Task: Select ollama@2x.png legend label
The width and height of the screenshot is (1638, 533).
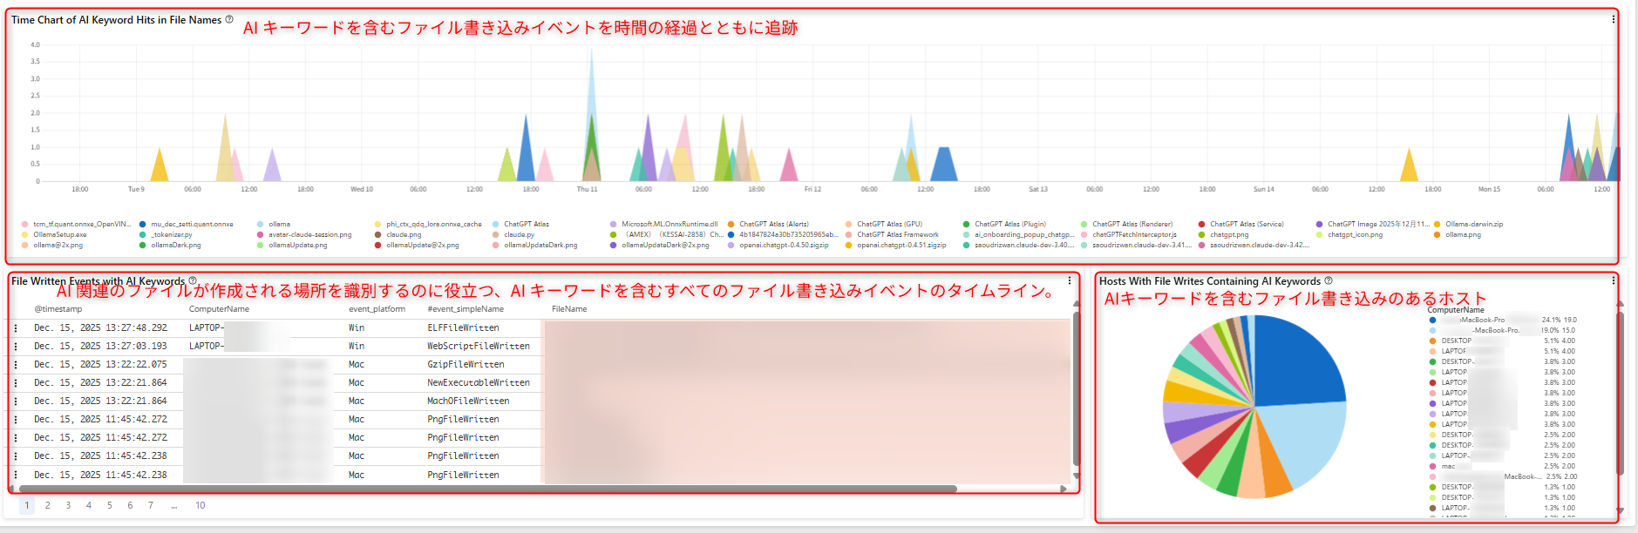Action: [58, 245]
